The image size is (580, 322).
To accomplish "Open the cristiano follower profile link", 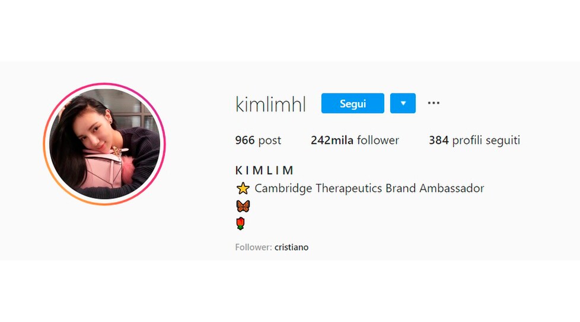I will (x=291, y=247).
